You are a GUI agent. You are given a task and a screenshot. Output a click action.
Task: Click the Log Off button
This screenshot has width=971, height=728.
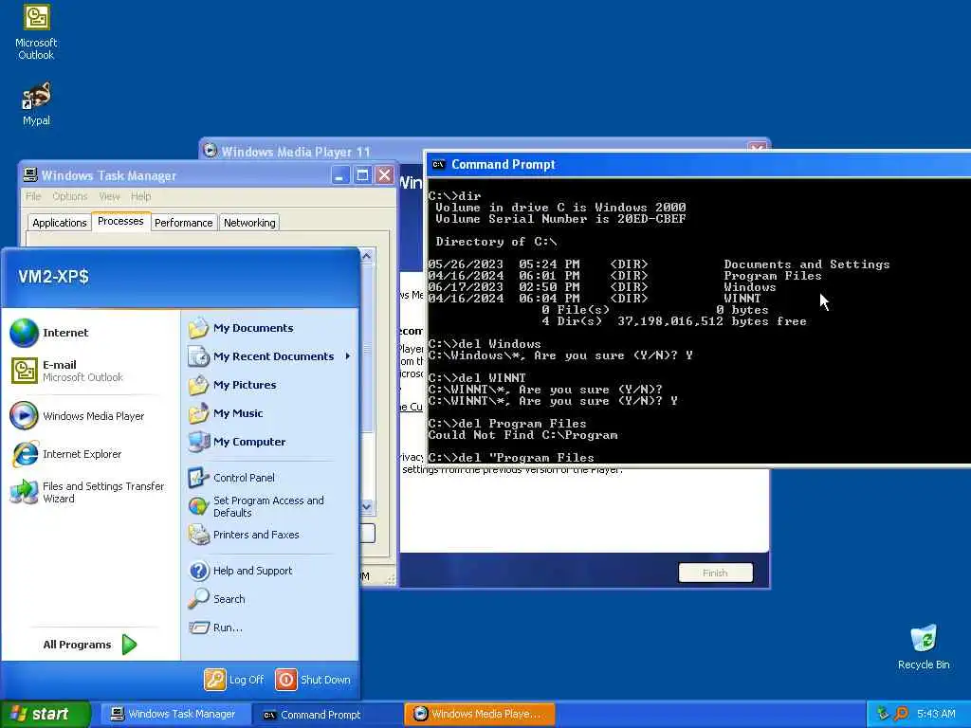click(x=234, y=680)
